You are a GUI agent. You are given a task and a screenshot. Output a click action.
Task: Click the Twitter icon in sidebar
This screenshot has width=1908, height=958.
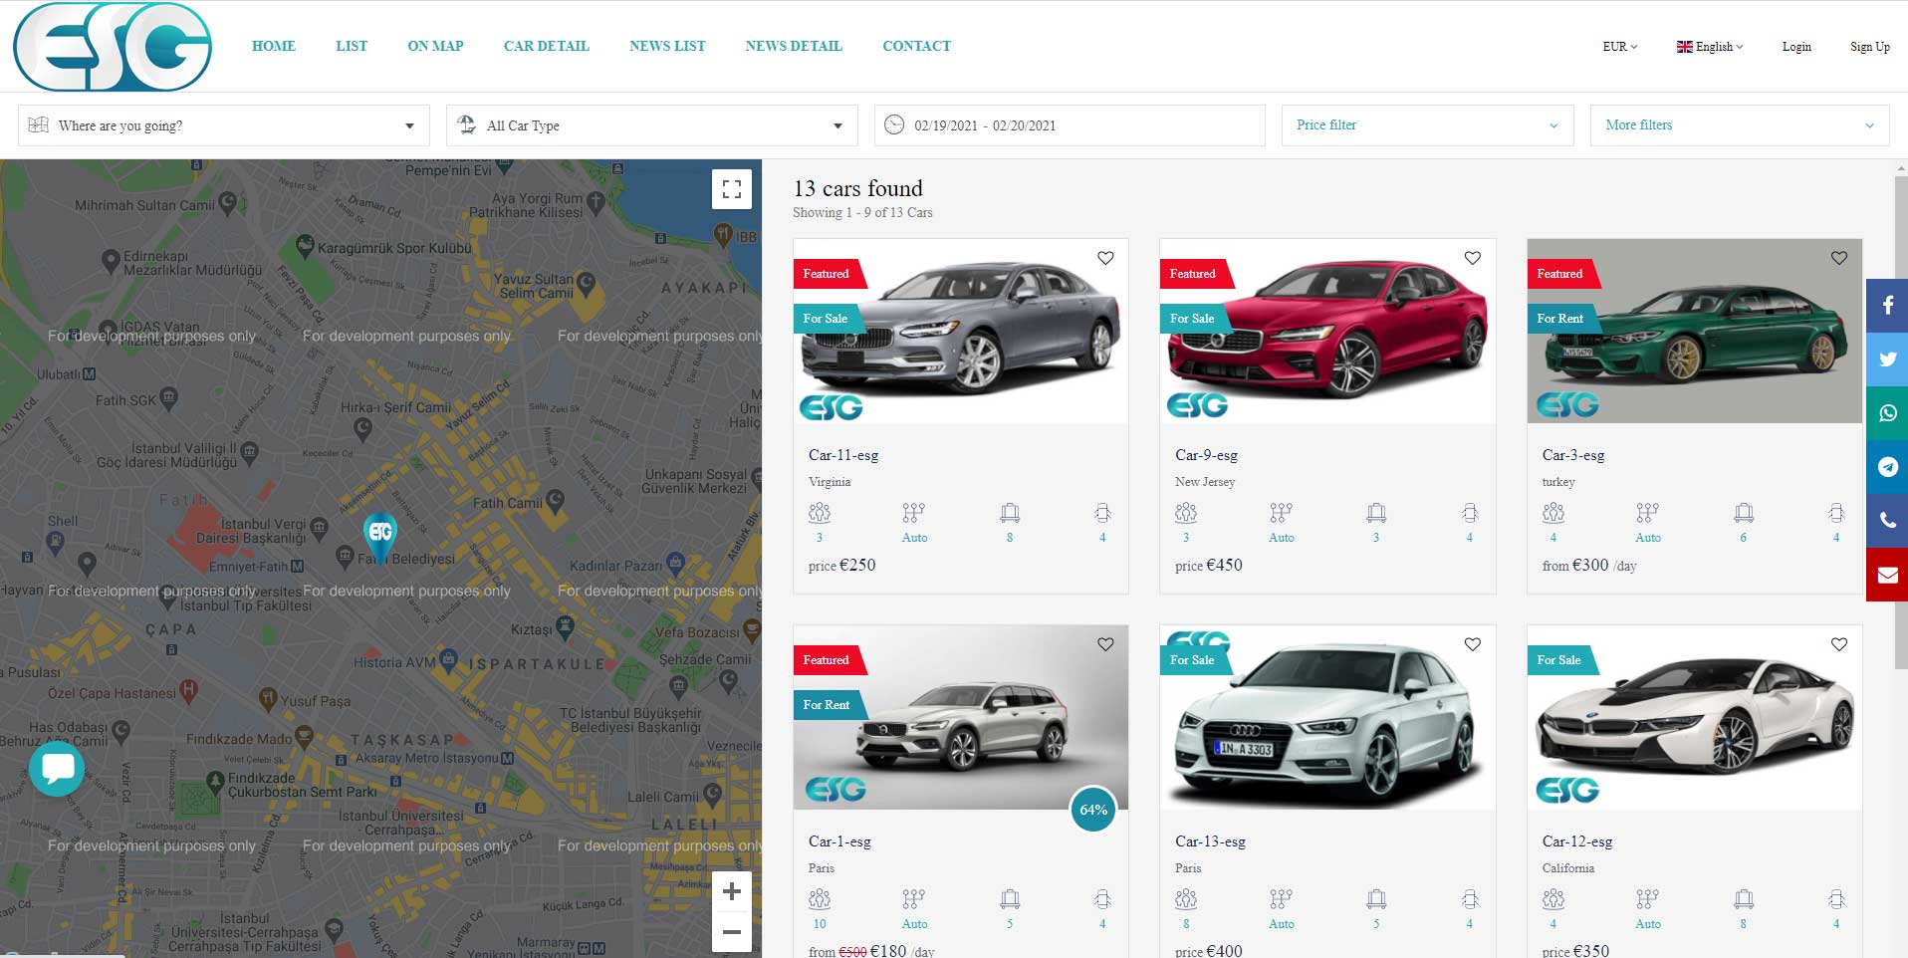(1887, 359)
